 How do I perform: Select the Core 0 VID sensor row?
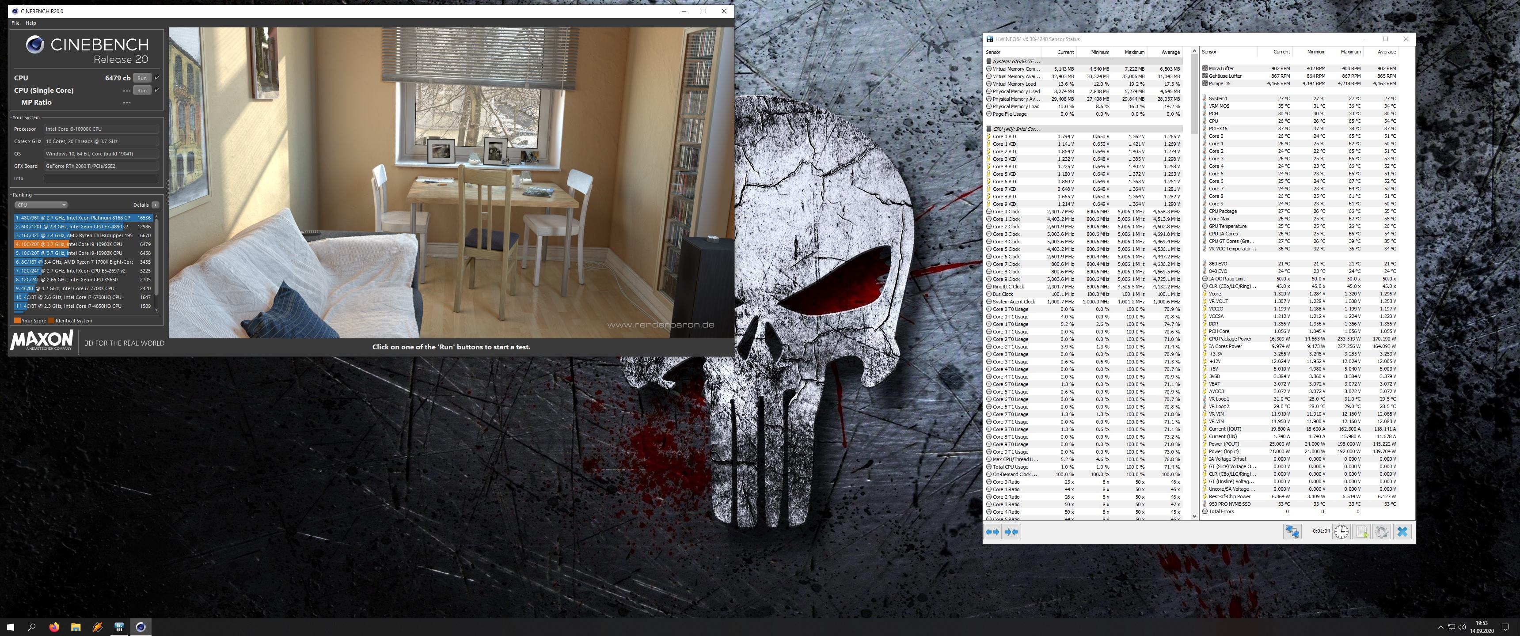pos(1084,136)
